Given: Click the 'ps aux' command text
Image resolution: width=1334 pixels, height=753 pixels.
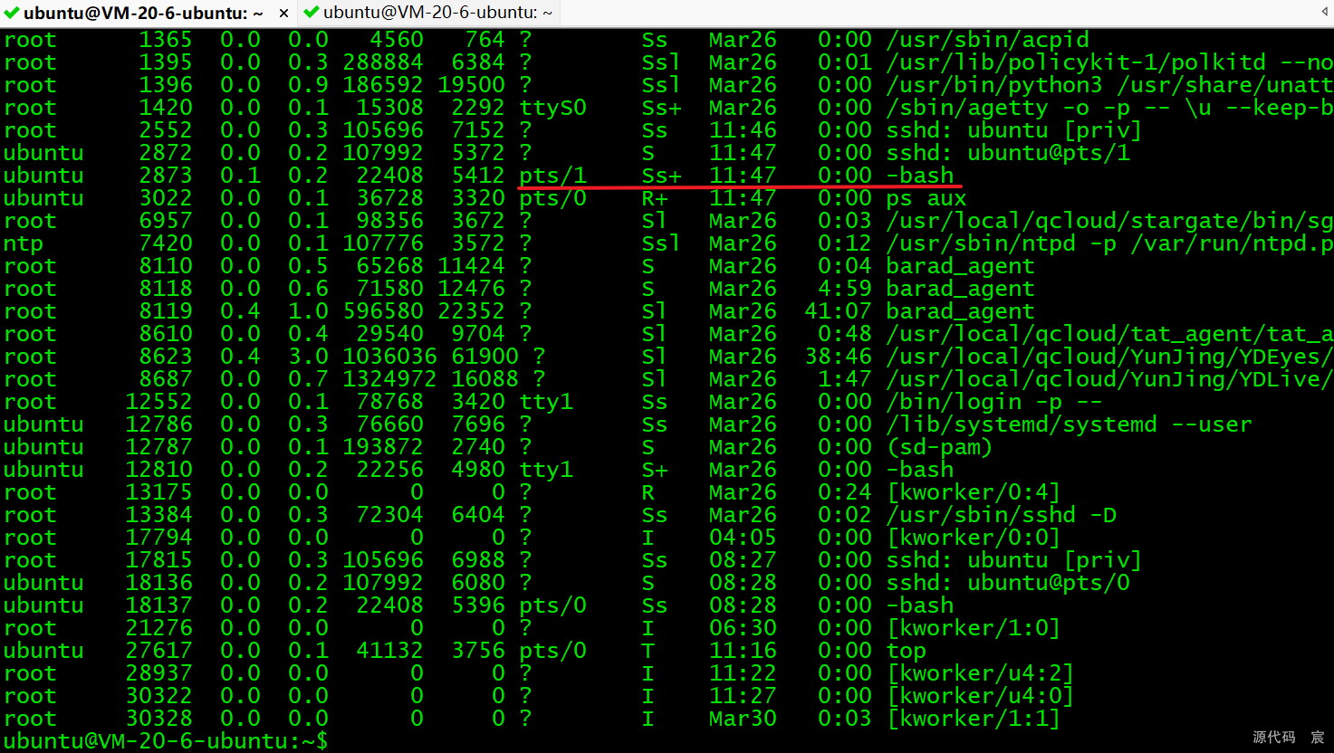Looking at the screenshot, I should click(926, 198).
